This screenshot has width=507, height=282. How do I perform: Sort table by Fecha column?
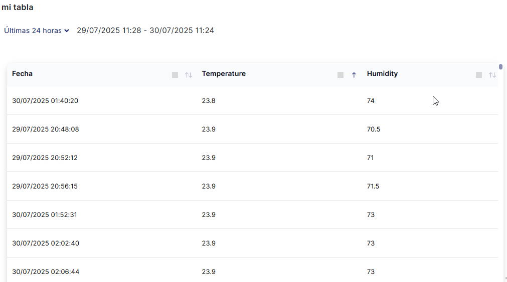[x=189, y=75]
